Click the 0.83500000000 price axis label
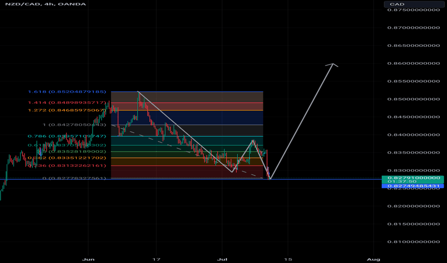Viewport: 447px width, 263px height. coord(413,153)
